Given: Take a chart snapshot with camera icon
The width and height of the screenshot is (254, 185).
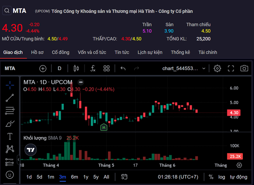Looking at the screenshot, I should tap(244, 69).
